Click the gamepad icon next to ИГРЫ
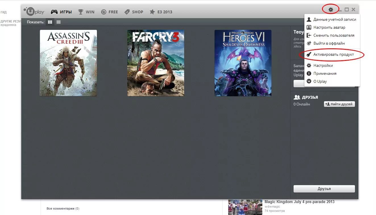 [x=54, y=12]
